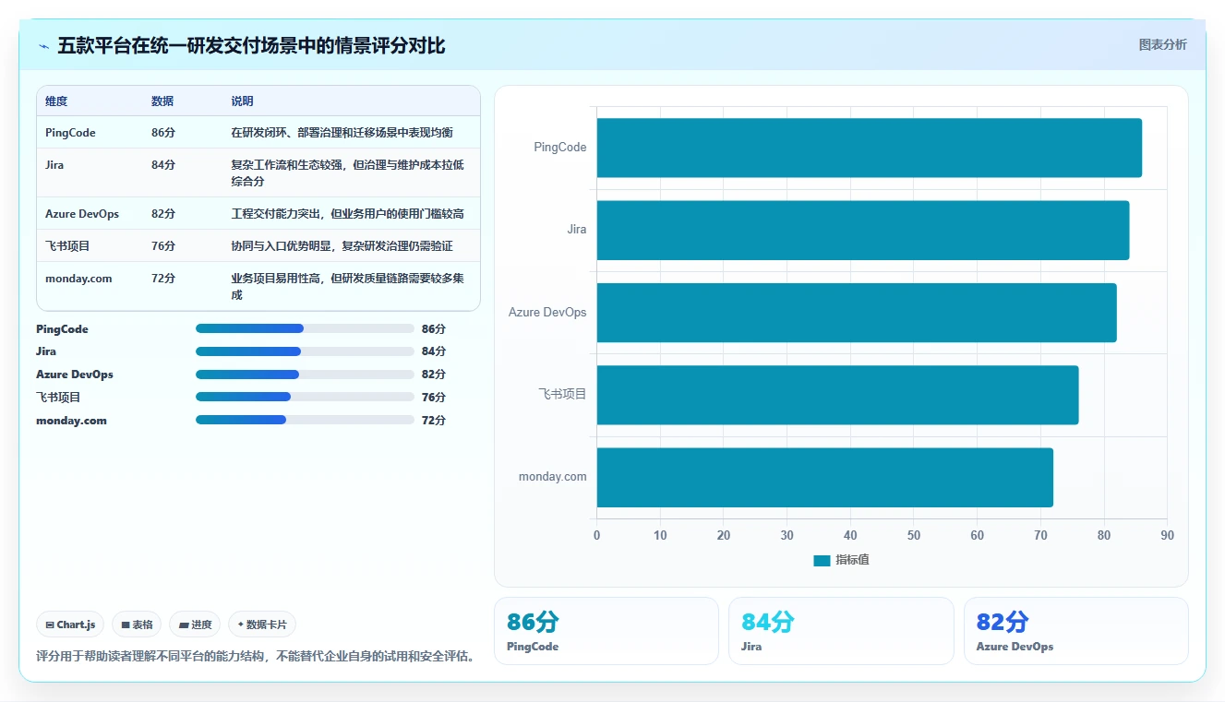Click the 86分 table cell
This screenshot has height=702, width=1225.
tap(163, 133)
